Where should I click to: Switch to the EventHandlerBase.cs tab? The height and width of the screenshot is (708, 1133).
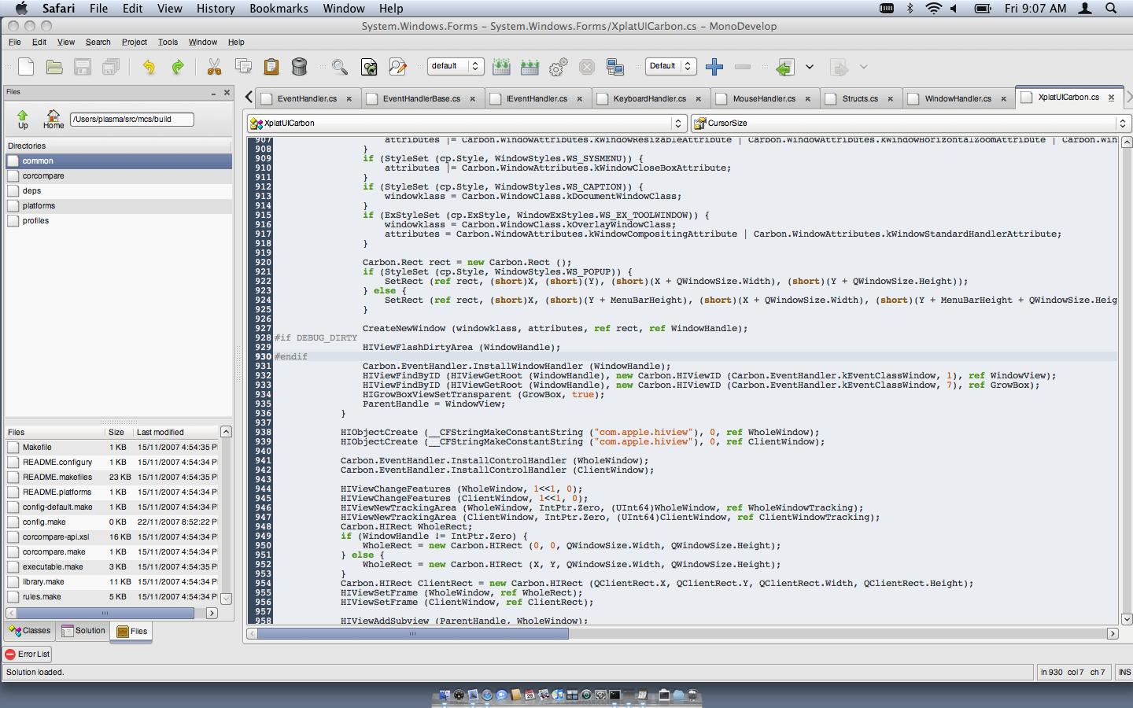(422, 99)
